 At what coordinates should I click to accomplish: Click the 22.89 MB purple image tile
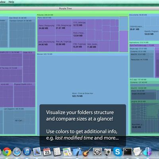63,43
